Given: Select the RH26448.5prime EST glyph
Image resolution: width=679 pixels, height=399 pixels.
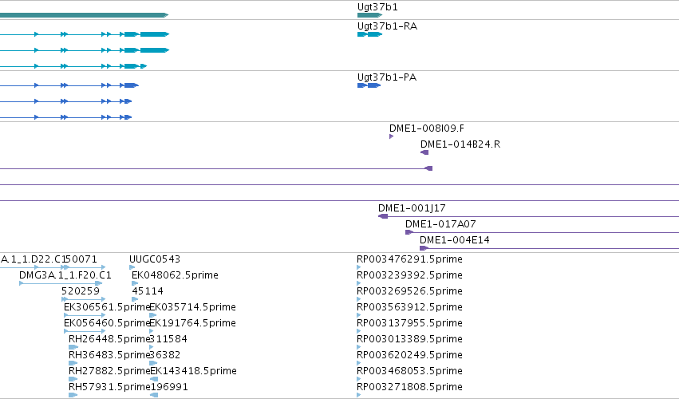Looking at the screenshot, I should (x=73, y=347).
